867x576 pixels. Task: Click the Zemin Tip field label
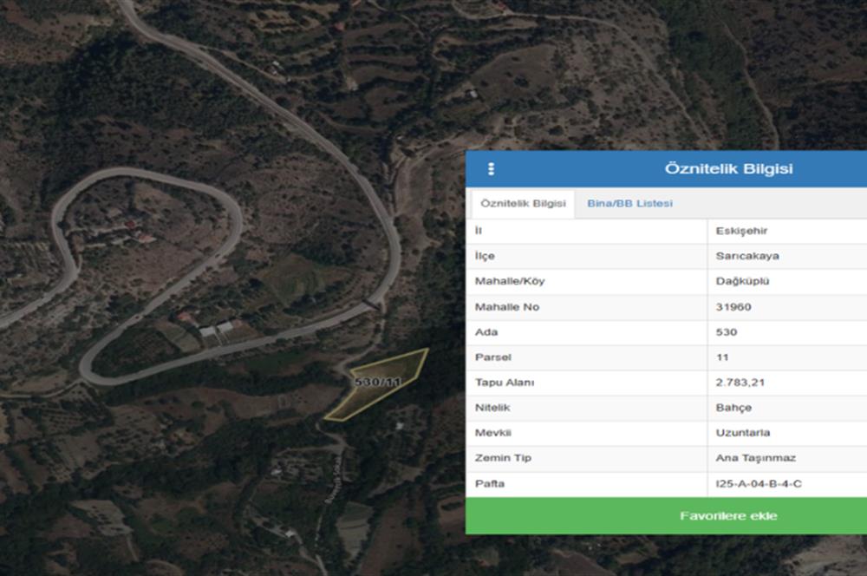[503, 458]
